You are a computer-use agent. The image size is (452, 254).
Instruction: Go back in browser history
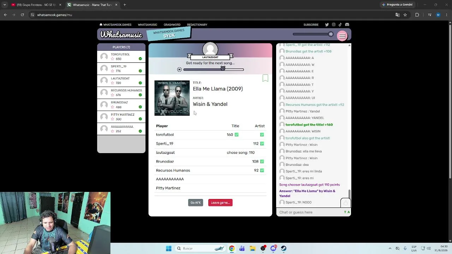(x=5, y=15)
